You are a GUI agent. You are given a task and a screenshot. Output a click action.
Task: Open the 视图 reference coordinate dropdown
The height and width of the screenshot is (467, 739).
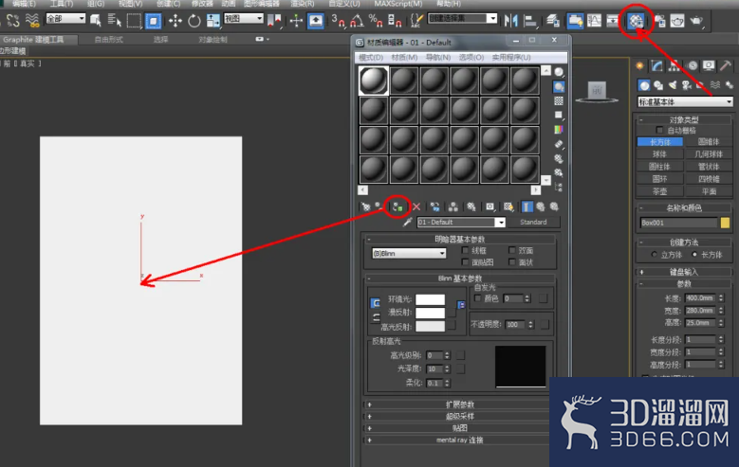click(x=243, y=18)
